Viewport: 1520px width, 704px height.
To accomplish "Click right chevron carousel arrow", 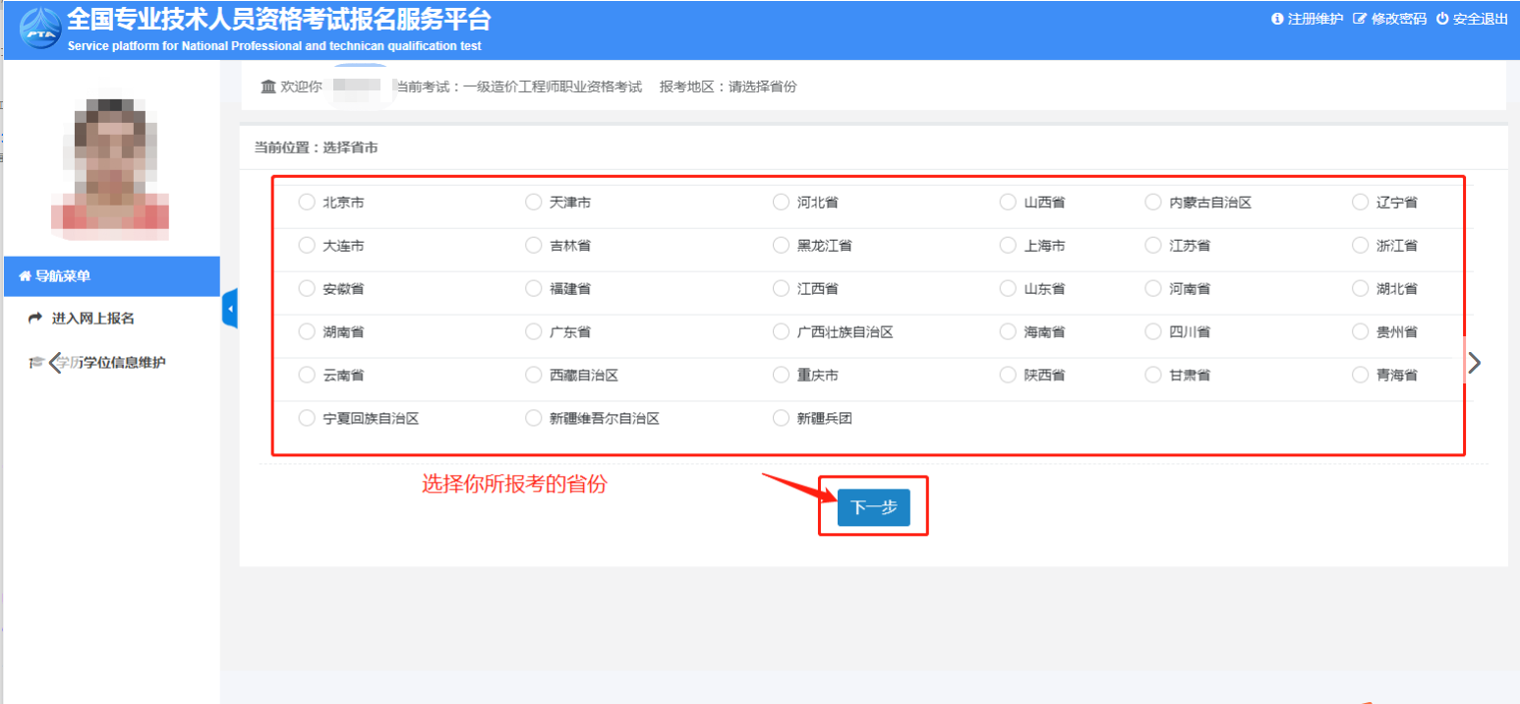I will click(x=1473, y=363).
